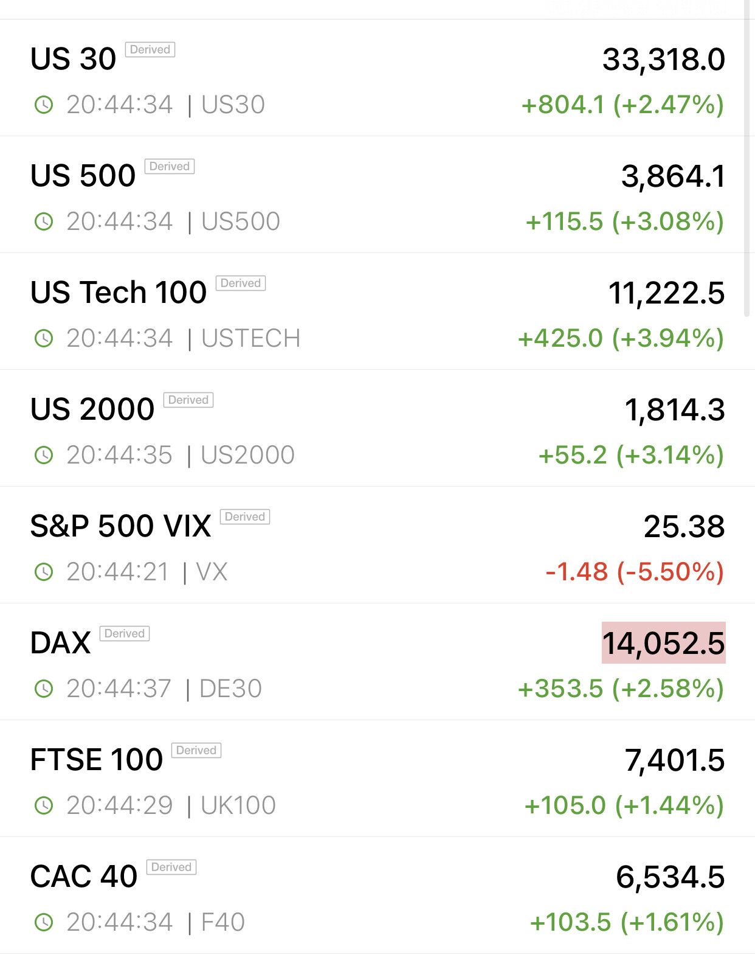
Task: Select the CAC 40 index name
Action: tap(84, 877)
